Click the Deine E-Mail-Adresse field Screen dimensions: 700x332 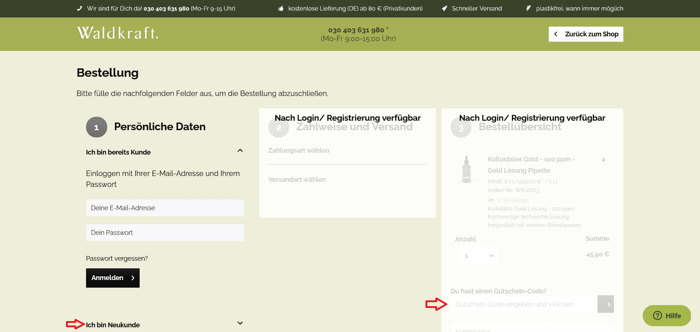tap(165, 208)
